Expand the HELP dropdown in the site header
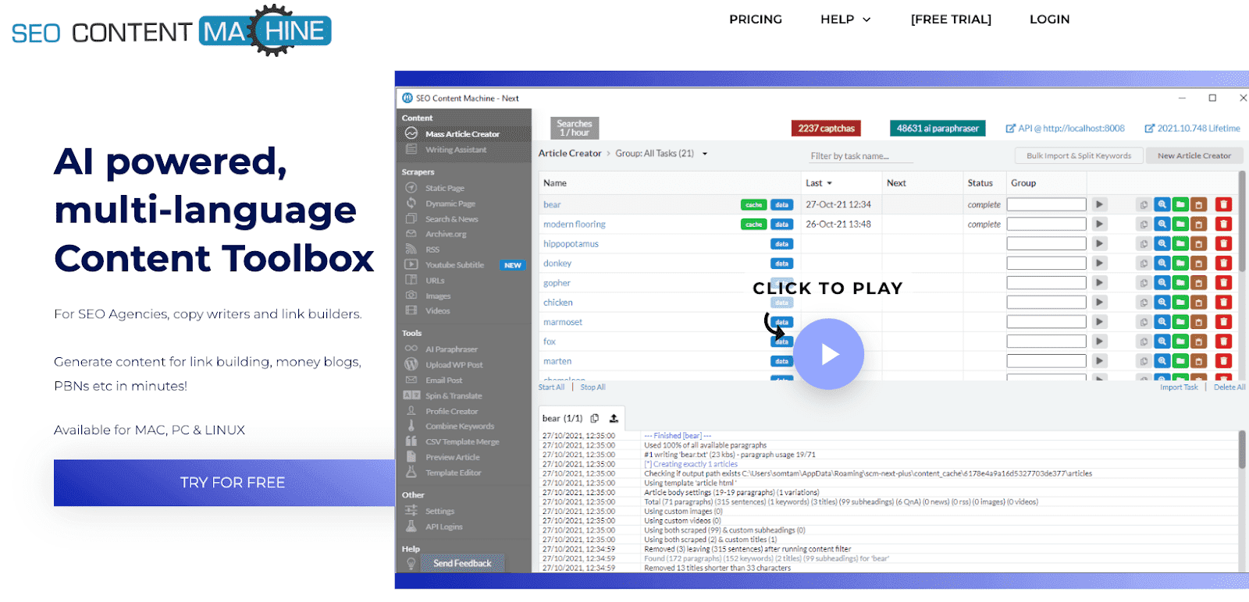Image resolution: width=1249 pixels, height=602 pixels. pyautogui.click(x=845, y=19)
